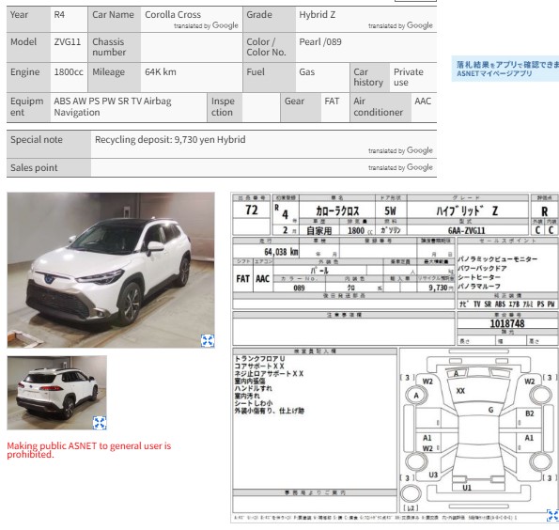Screen dimensions: 559x530
Task: Open the Japanese auction sheet image
Action: [x=395, y=357]
